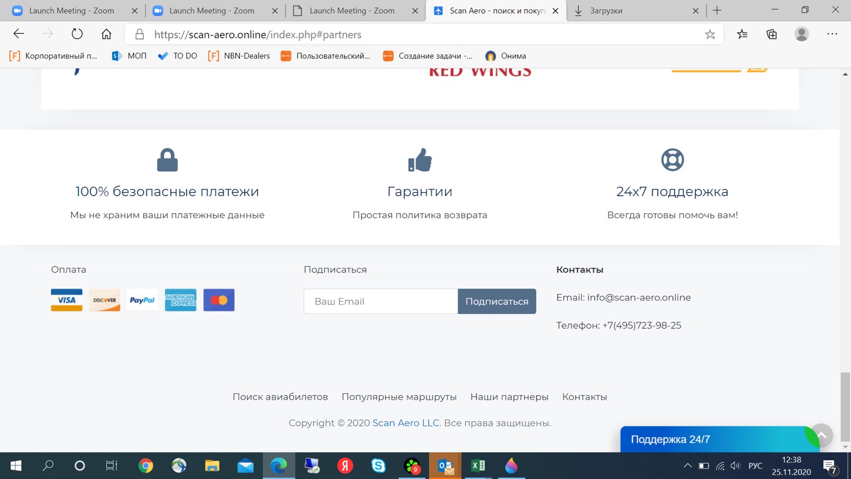This screenshot has width=851, height=479.
Task: Go to Популярные маршруты footer link
Action: point(399,397)
